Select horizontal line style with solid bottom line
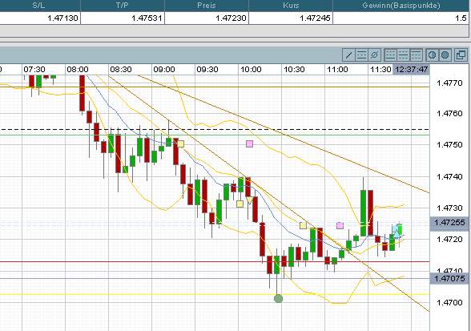 pos(391,55)
